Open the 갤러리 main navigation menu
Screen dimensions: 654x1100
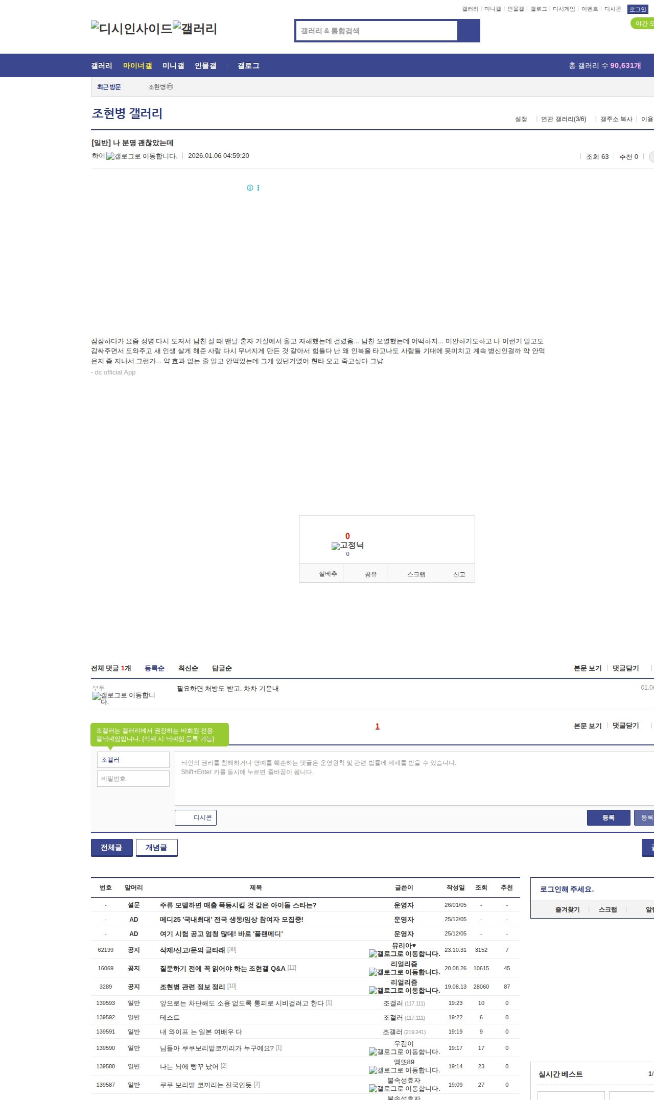point(102,66)
